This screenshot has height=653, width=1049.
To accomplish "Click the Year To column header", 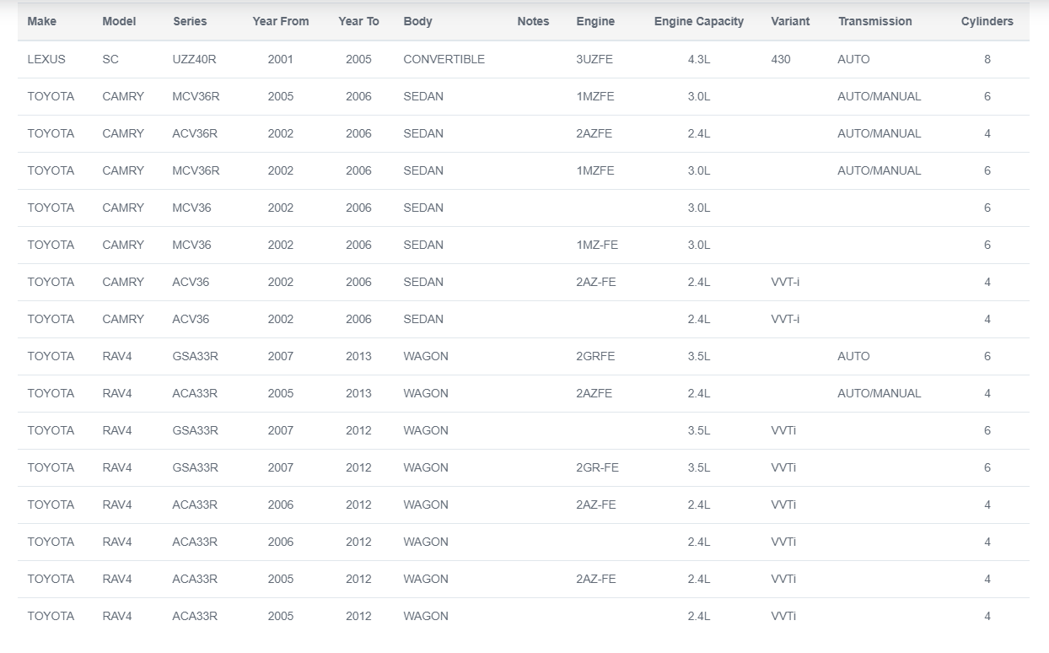I will (358, 21).
